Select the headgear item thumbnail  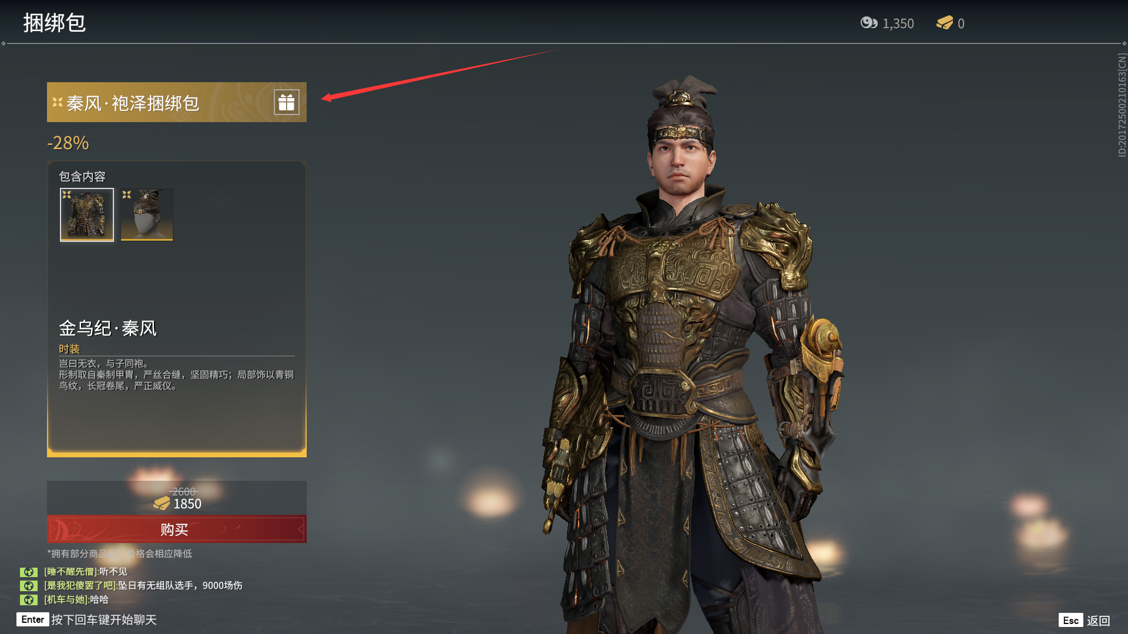147,214
